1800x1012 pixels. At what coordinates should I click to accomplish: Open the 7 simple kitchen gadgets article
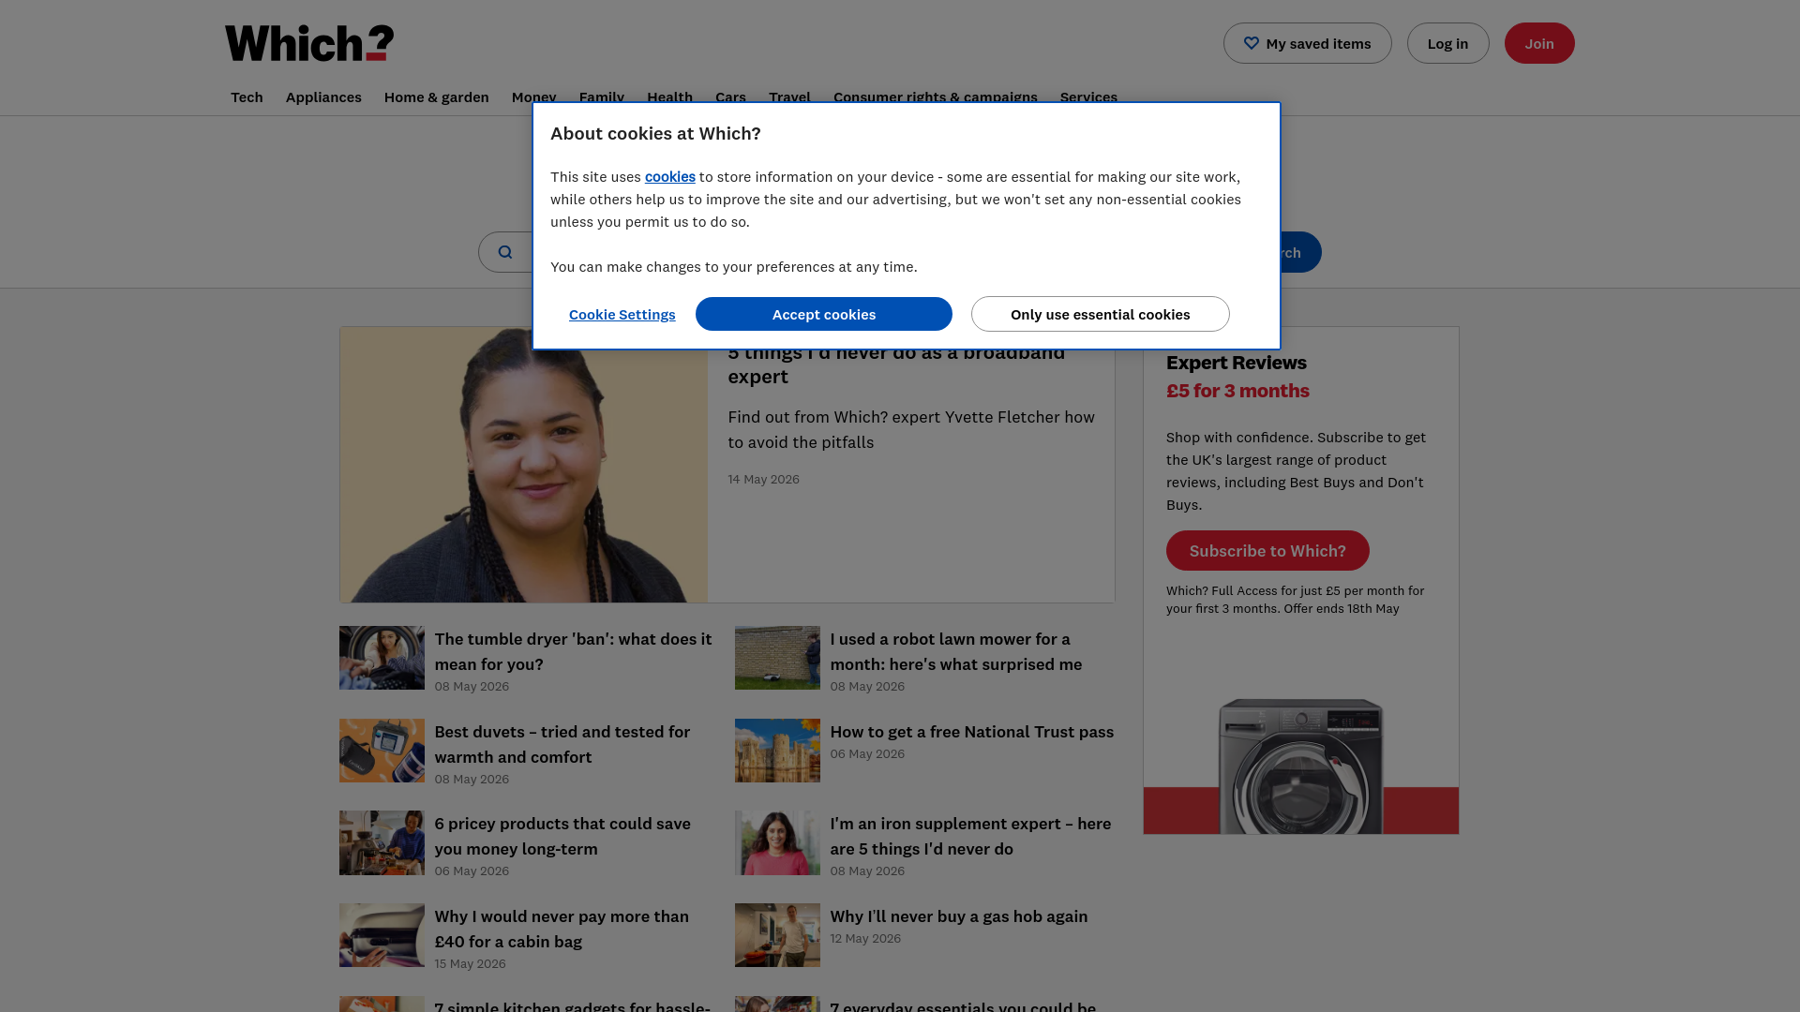pyautogui.click(x=572, y=1005)
